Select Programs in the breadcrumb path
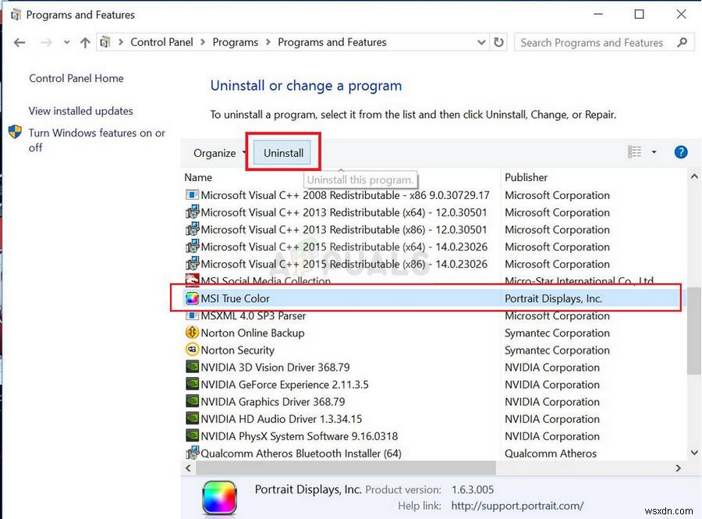 click(x=235, y=42)
